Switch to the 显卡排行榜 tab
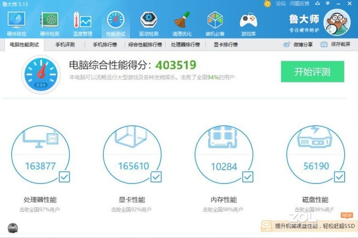Image resolution: width=358 pixels, height=238 pixels. 226,44
